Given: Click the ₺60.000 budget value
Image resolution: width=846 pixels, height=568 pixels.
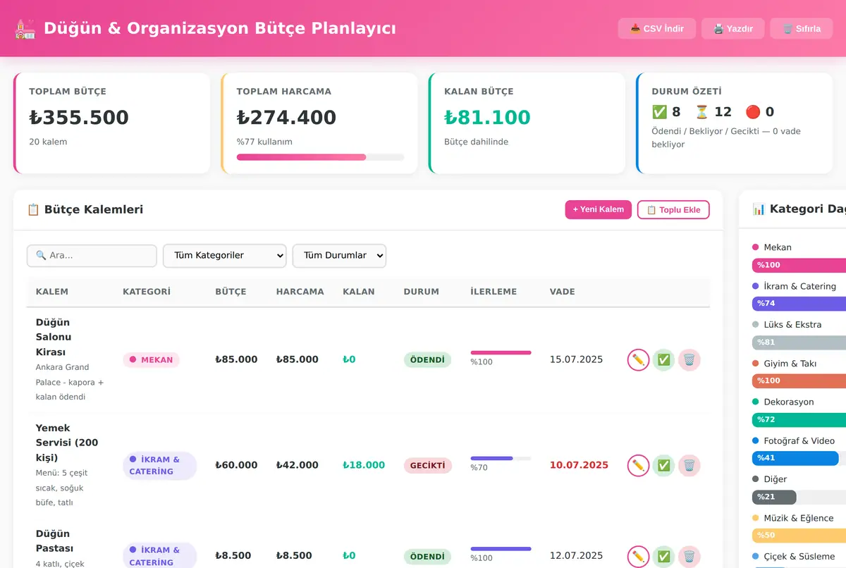Looking at the screenshot, I should (x=236, y=465).
